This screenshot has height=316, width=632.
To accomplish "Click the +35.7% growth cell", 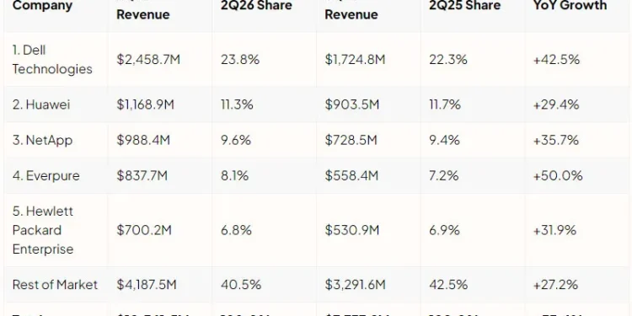I will (x=556, y=140).
